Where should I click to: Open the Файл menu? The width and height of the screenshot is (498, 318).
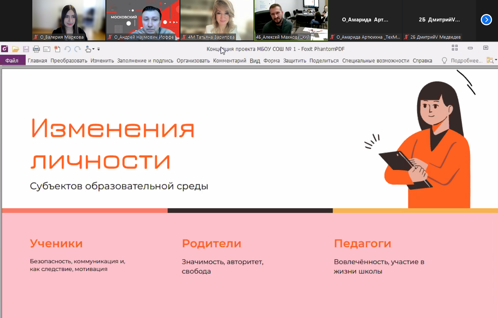[x=13, y=60]
